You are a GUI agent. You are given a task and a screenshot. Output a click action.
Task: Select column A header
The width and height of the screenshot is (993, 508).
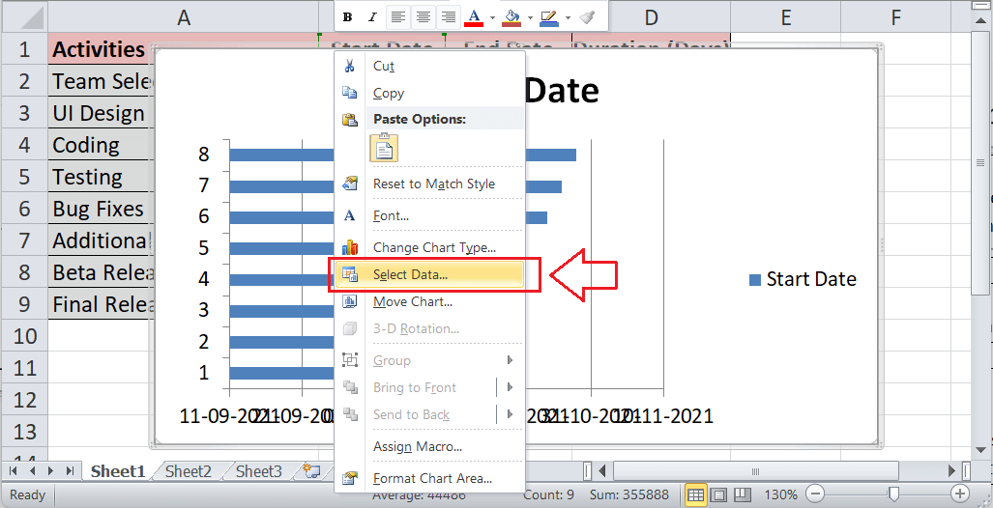[x=184, y=17]
